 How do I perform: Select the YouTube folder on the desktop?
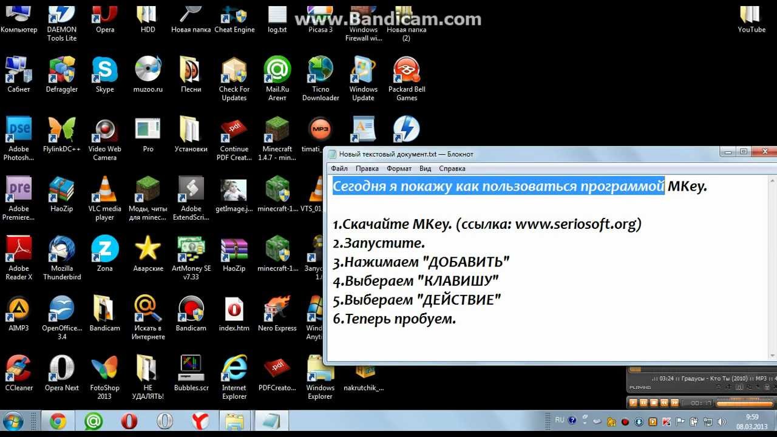pos(752,18)
